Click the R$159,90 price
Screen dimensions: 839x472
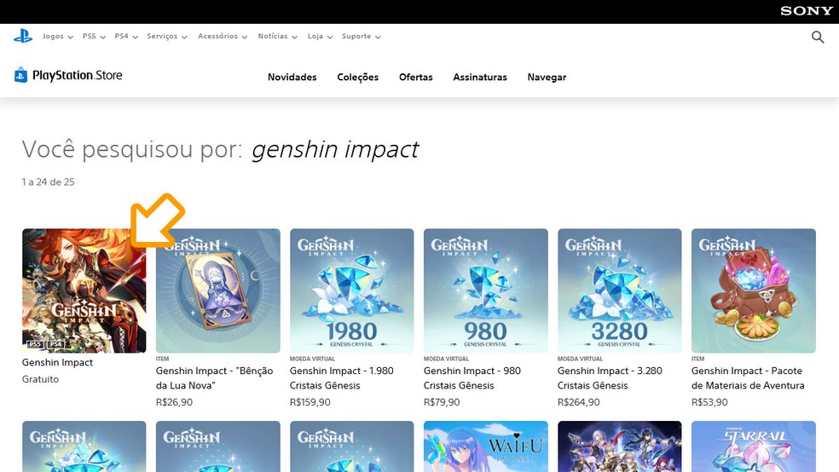click(310, 402)
